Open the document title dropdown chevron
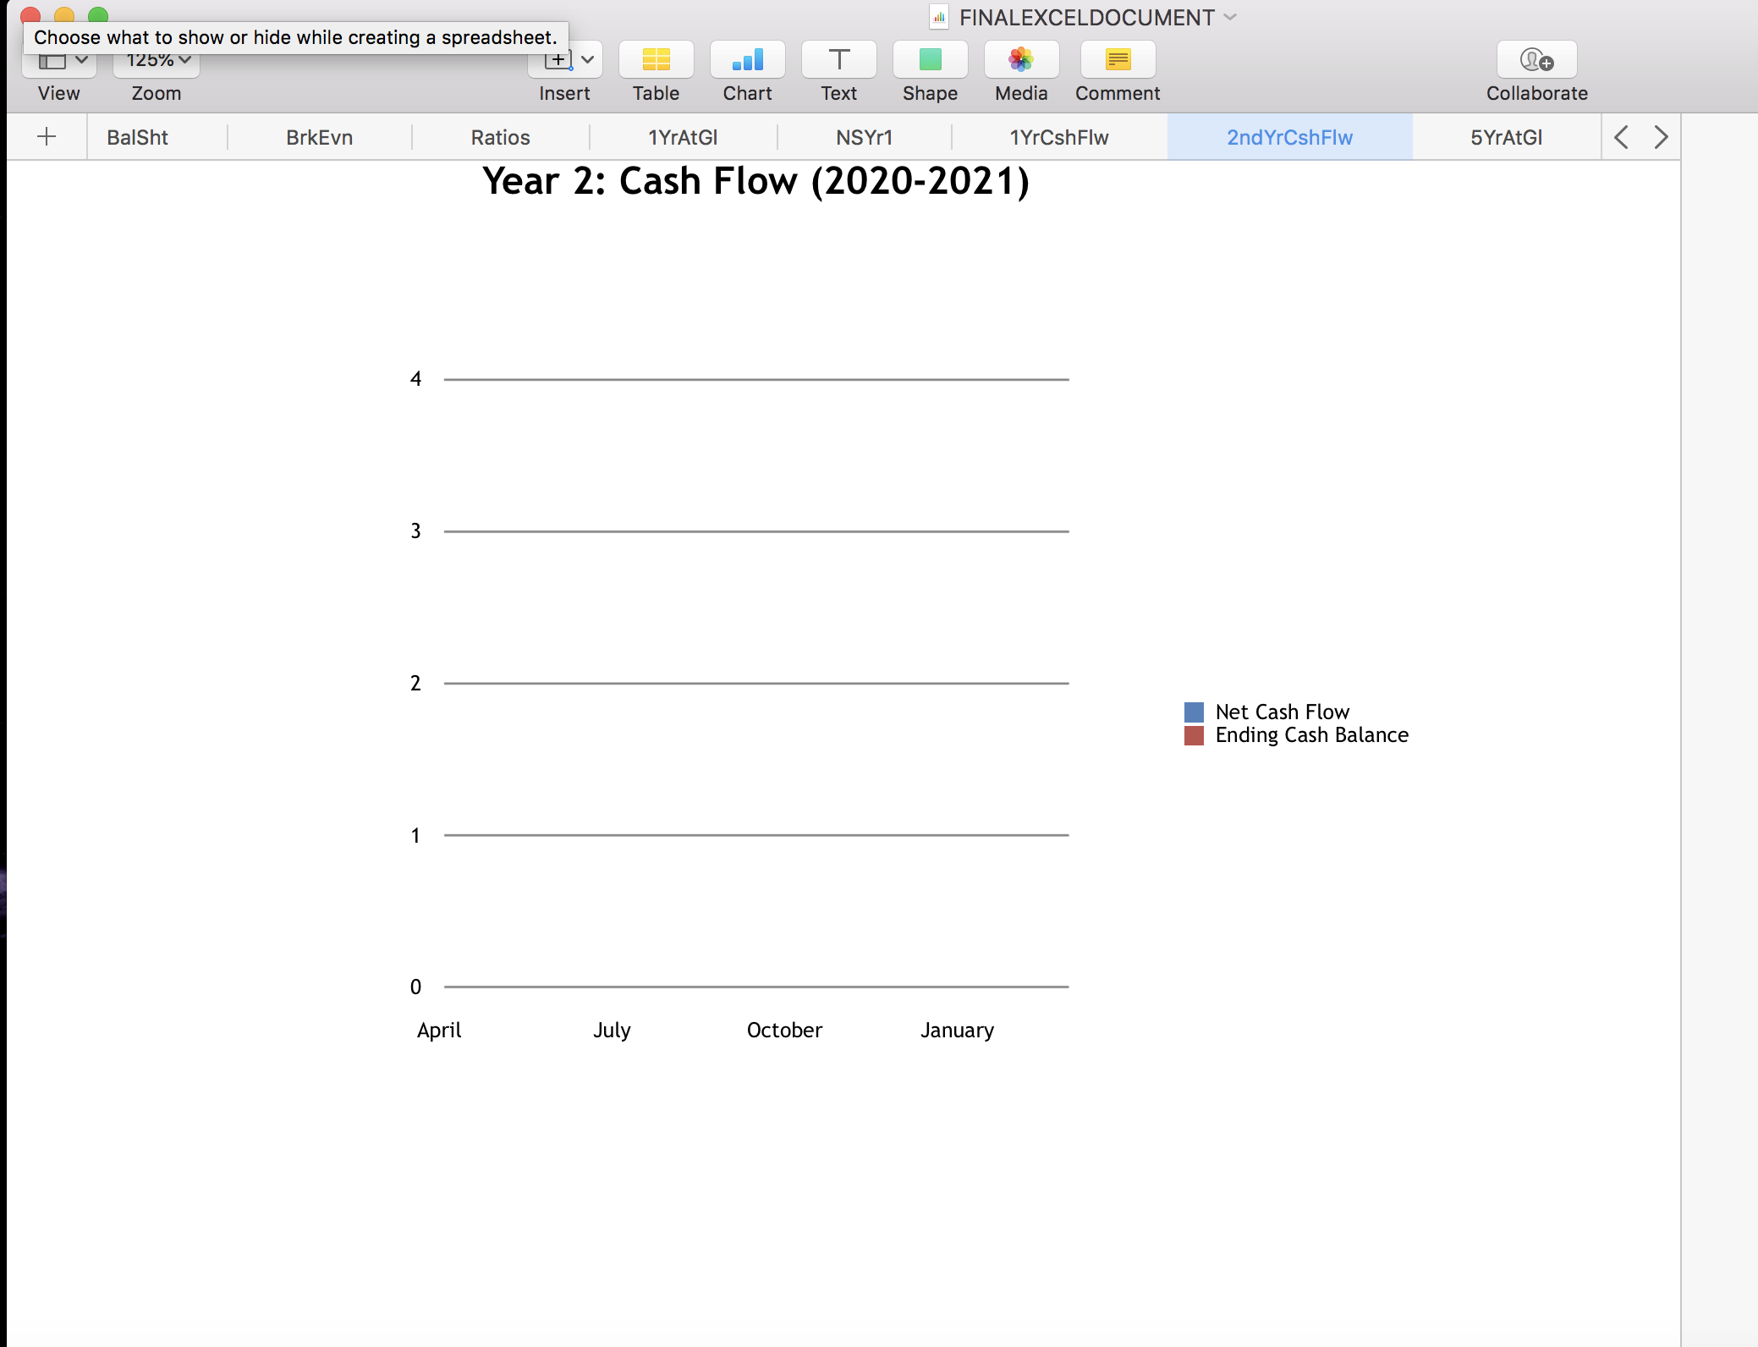 [x=1230, y=17]
